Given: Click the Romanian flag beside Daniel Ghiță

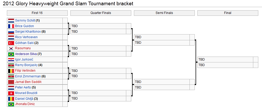Looking at the screenshot, I should [x=11, y=98].
